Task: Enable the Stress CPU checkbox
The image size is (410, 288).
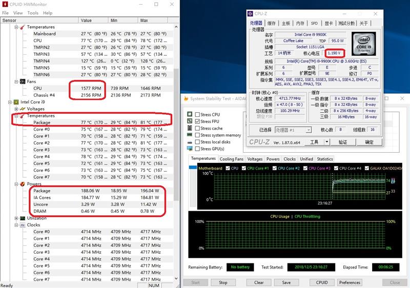Action: coord(197,114)
